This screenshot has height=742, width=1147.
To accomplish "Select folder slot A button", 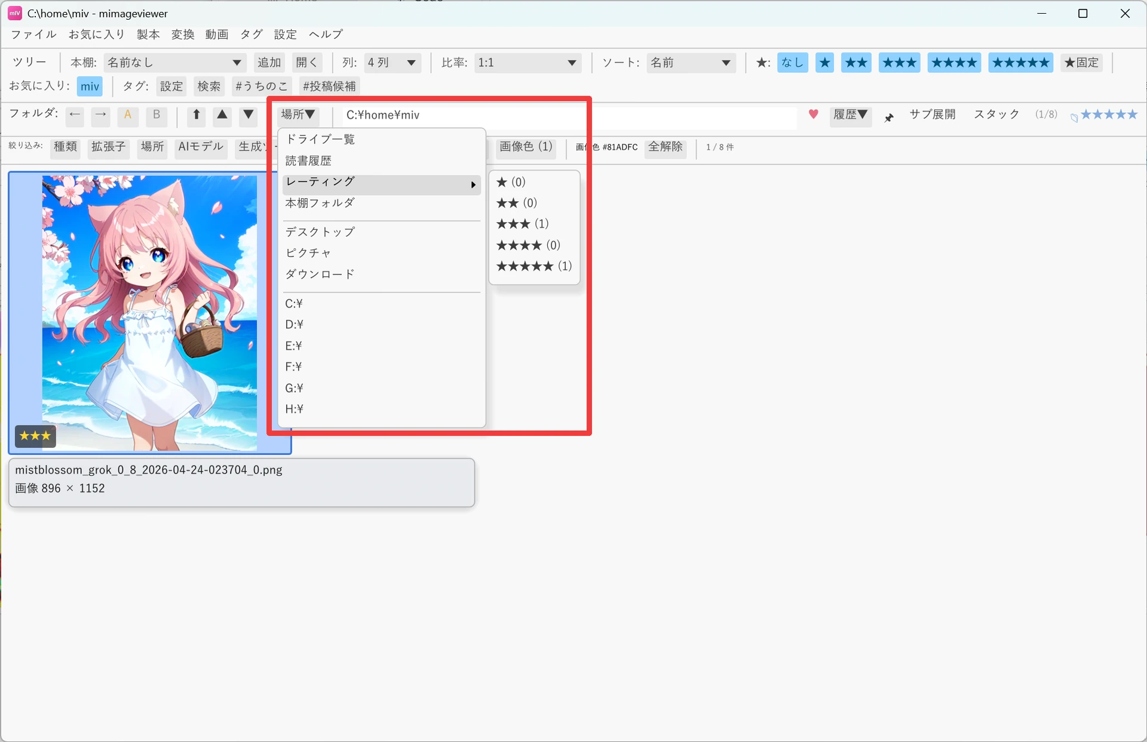I will pos(128,115).
